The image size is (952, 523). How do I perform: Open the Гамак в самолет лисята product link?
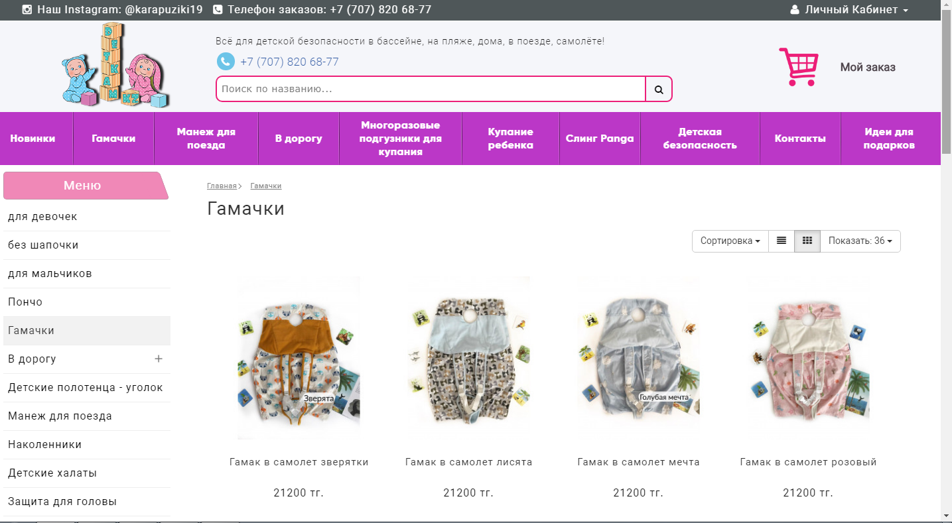point(468,462)
